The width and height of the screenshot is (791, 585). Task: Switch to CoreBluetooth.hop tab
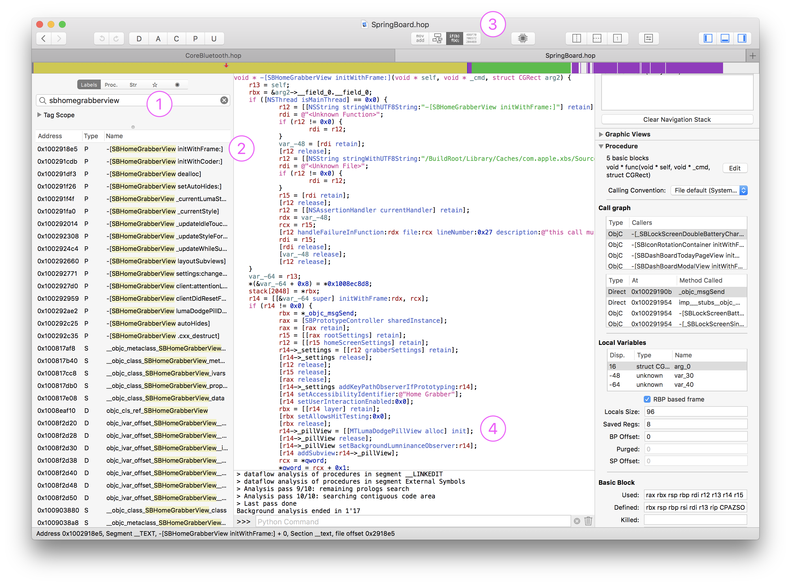213,55
